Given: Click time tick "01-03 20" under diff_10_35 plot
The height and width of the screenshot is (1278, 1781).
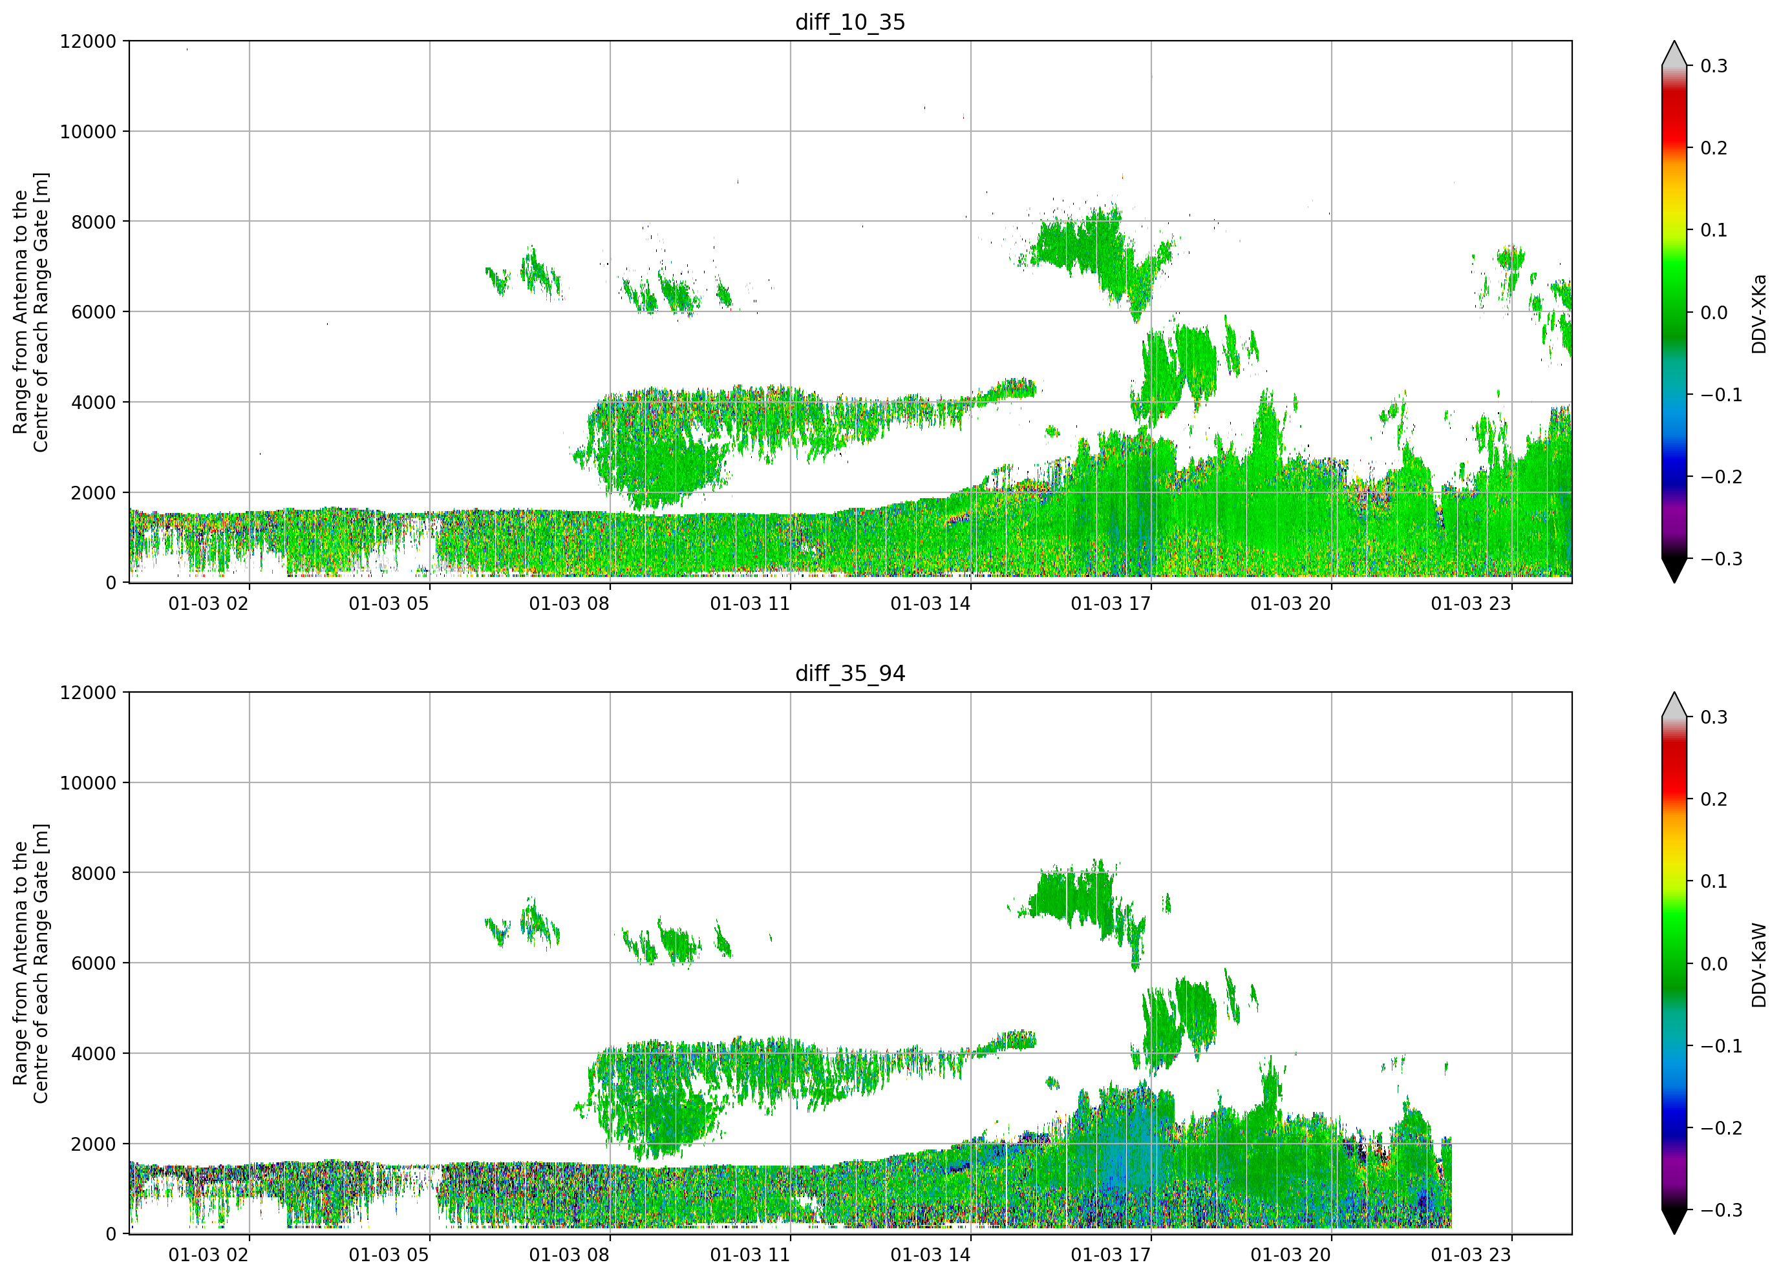Looking at the screenshot, I should coord(1291,603).
